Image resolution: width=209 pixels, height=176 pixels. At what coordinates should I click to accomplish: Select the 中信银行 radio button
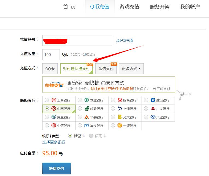pyautogui.click(x=47, y=125)
